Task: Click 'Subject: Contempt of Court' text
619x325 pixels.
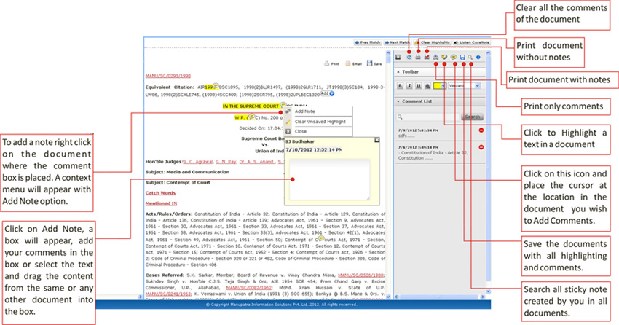Action: pos(178,183)
